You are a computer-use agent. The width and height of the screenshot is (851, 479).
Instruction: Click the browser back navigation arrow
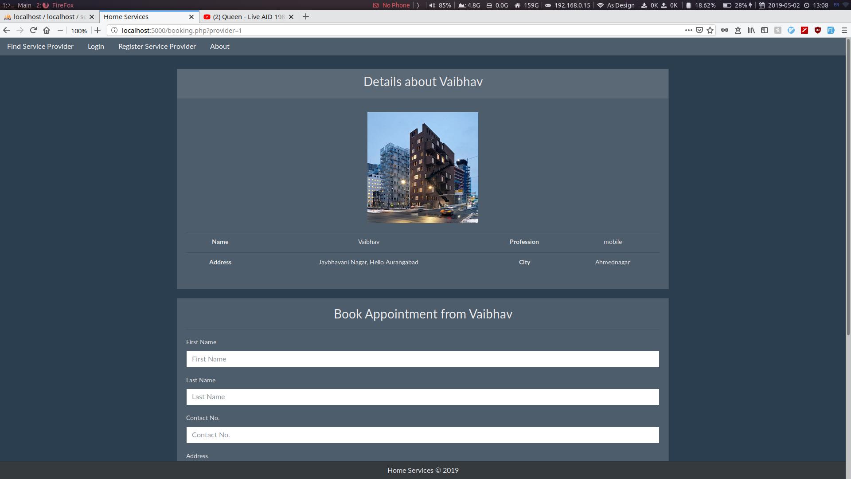8,31
